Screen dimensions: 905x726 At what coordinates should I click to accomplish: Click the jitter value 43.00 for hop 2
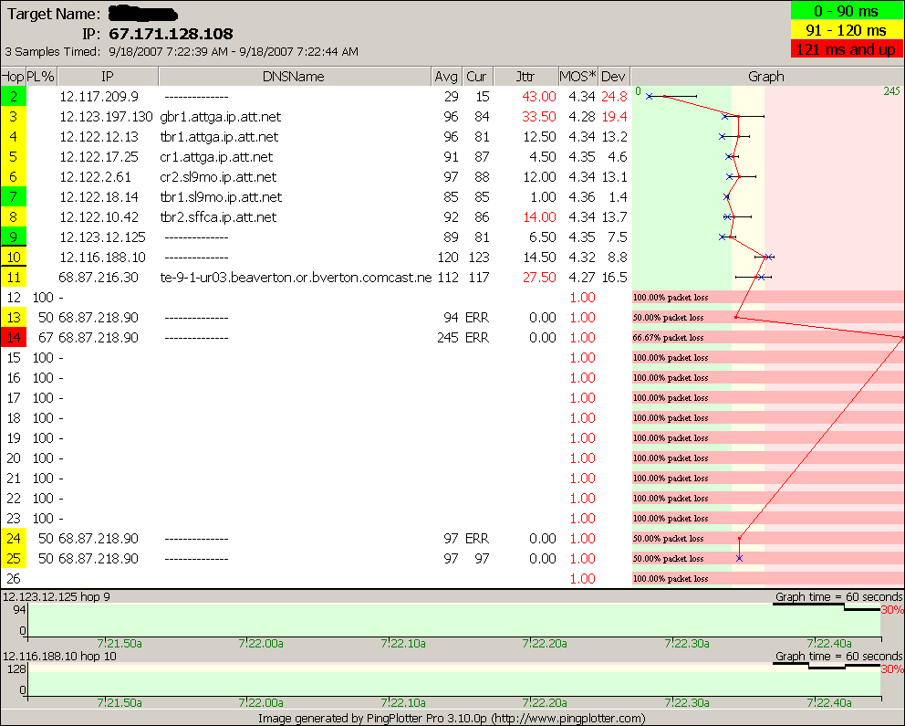click(x=539, y=97)
